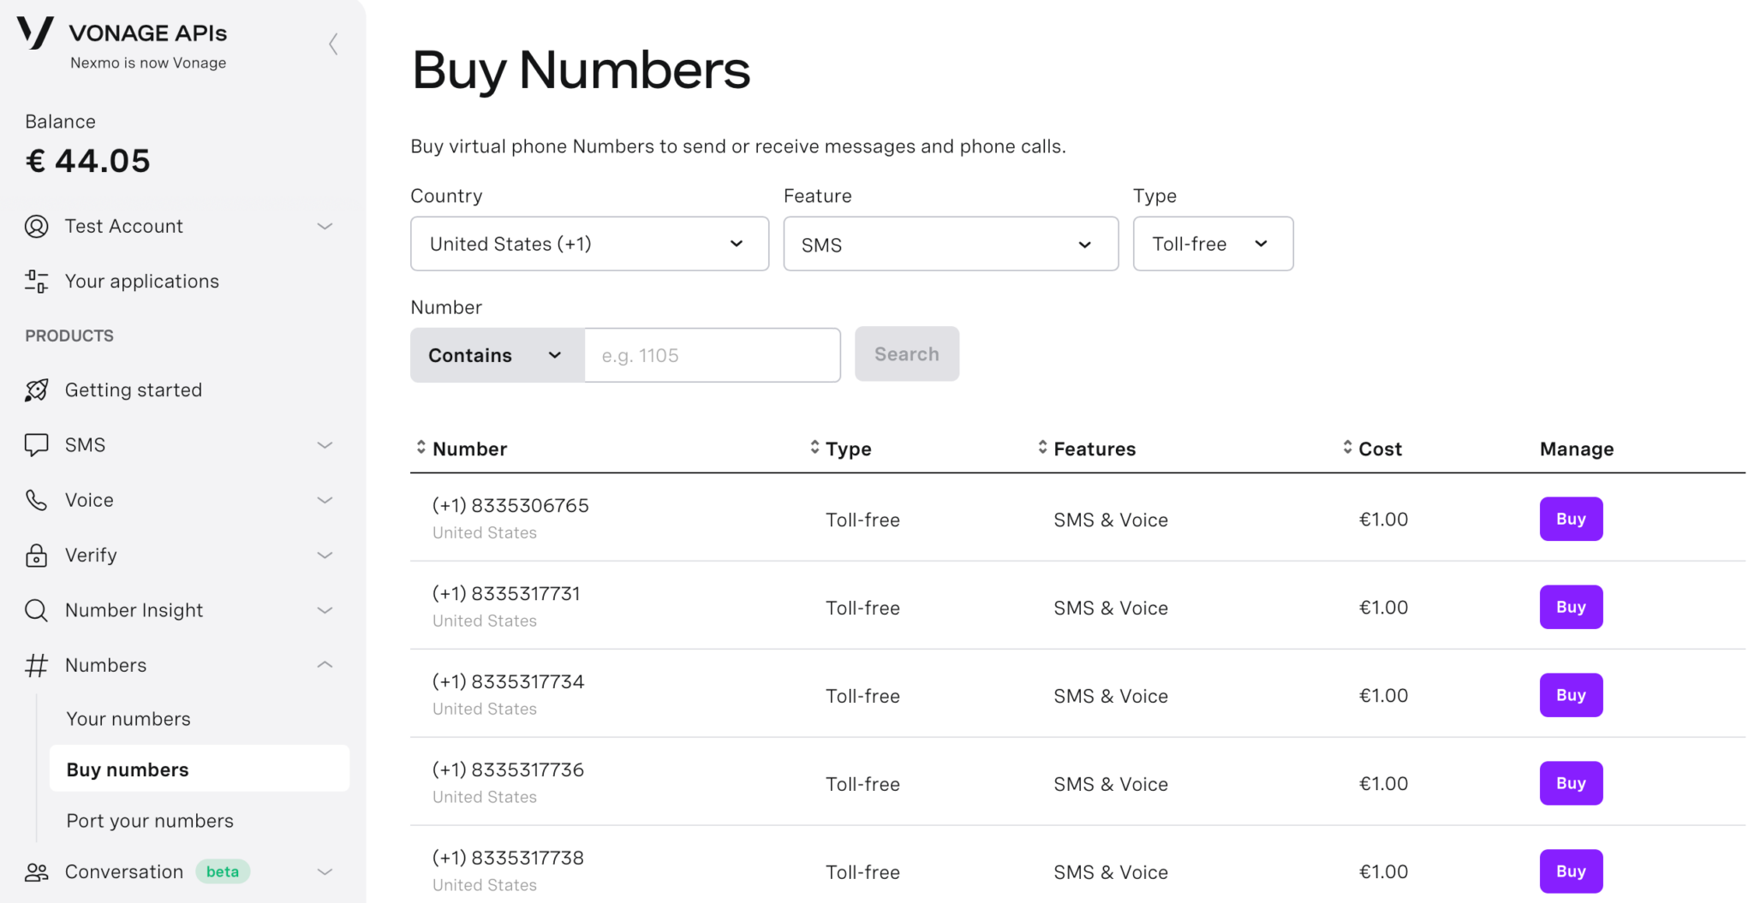The image size is (1754, 903).
Task: Sort the table by Cost
Action: click(1346, 448)
